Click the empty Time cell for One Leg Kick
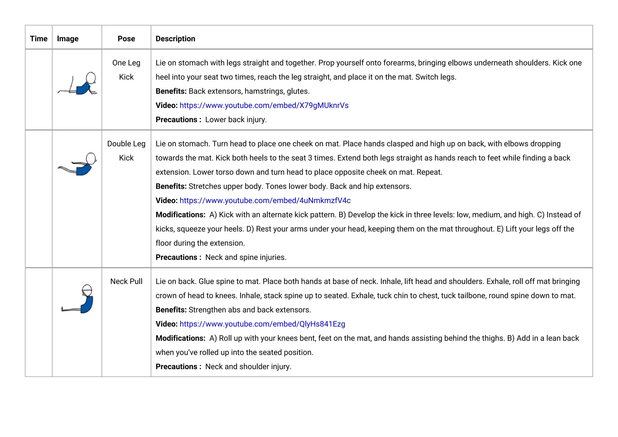618x437 pixels. tap(39, 90)
